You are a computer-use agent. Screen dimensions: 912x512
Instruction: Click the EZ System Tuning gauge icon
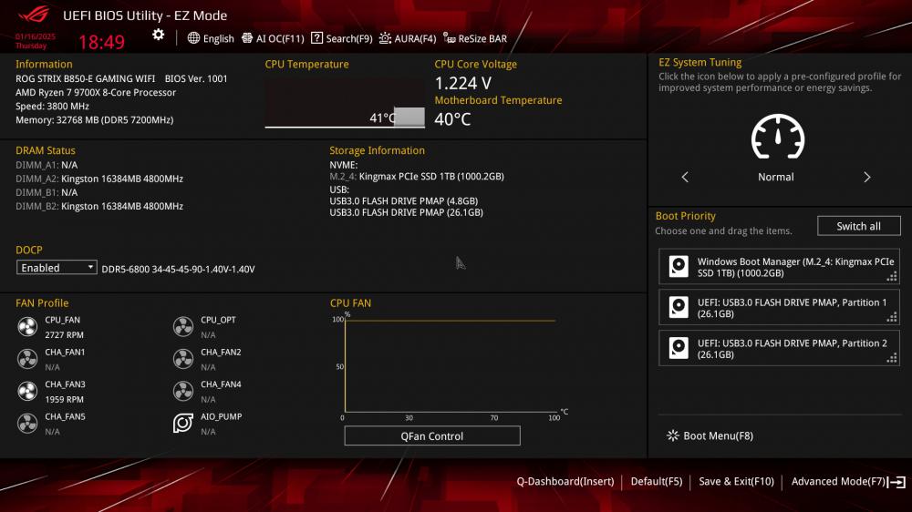(778, 138)
